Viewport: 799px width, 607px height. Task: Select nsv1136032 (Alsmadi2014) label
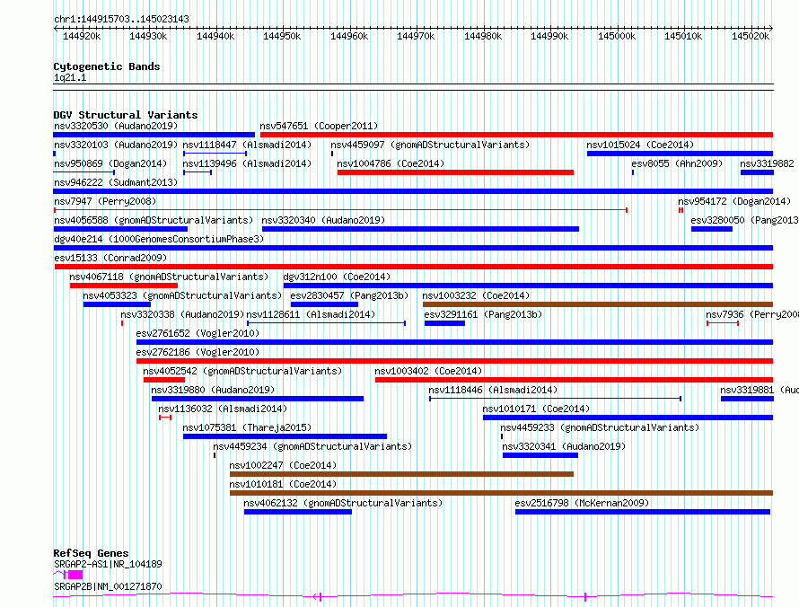(223, 409)
